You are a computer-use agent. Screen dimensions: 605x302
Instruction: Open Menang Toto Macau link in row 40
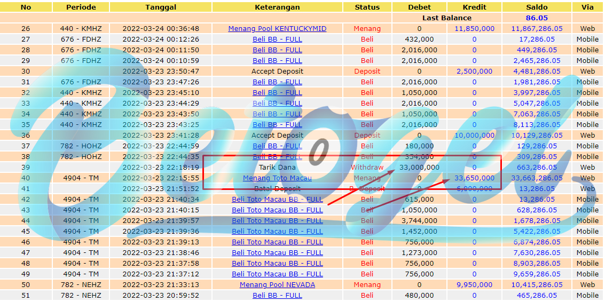277,178
